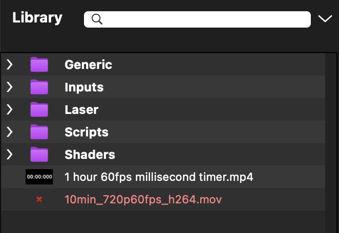The image size is (339, 233).
Task: Open the Library options dropdown arrow
Action: 325,19
